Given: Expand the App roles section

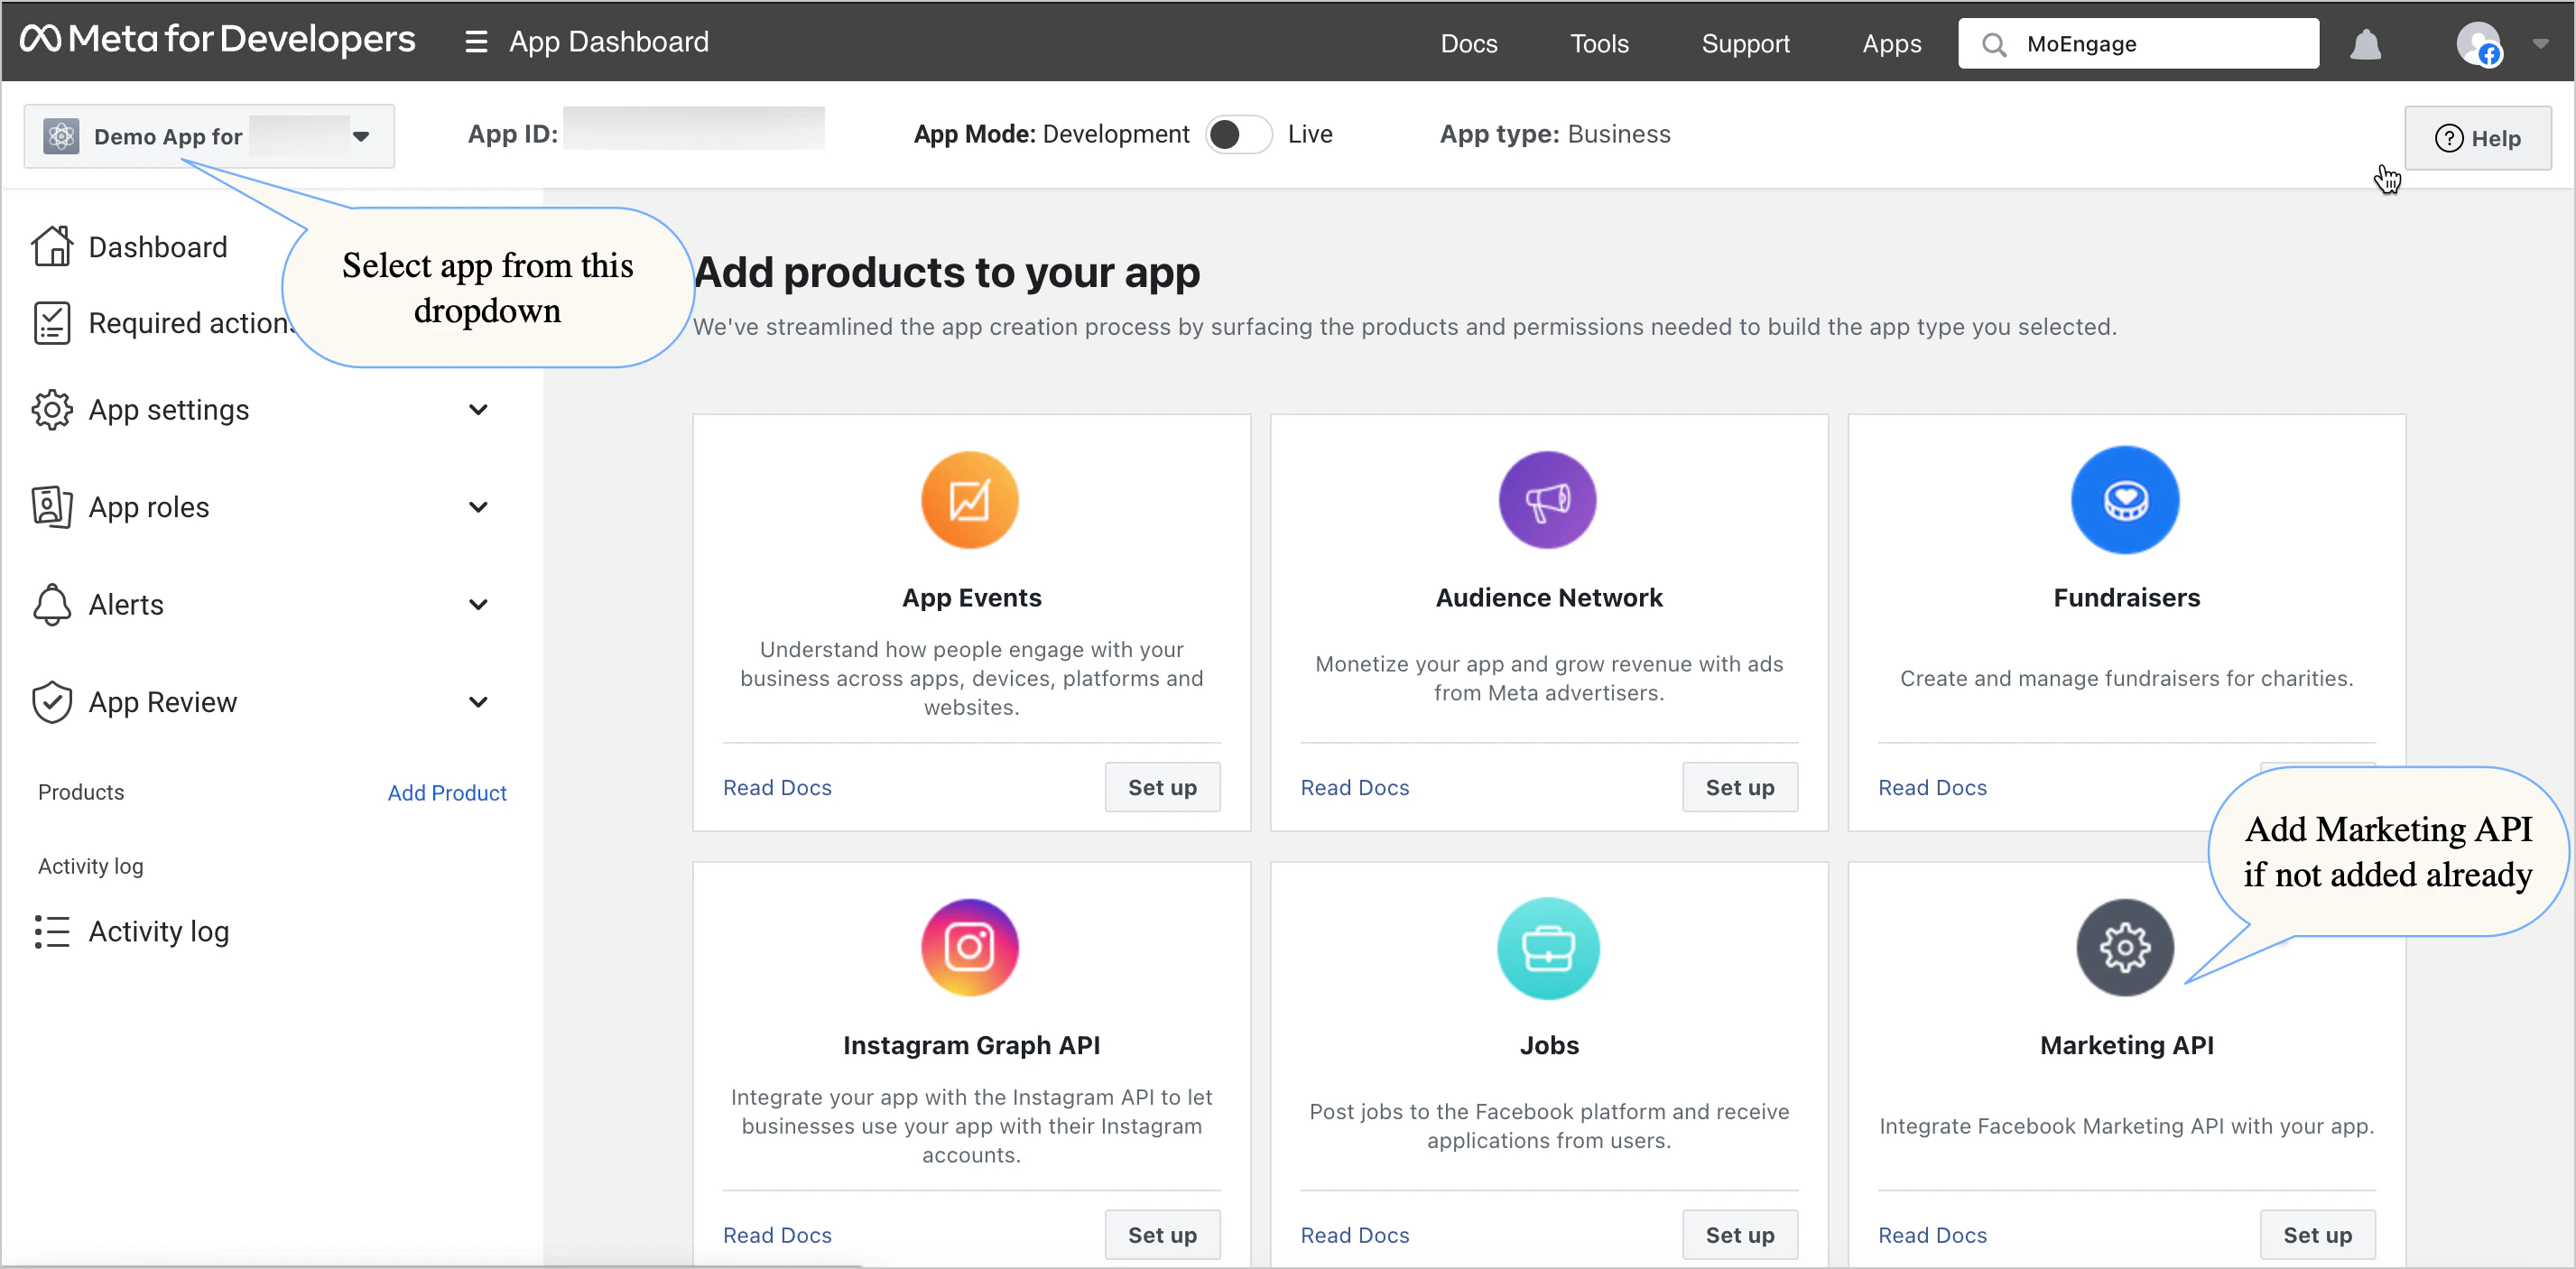Looking at the screenshot, I should point(478,507).
